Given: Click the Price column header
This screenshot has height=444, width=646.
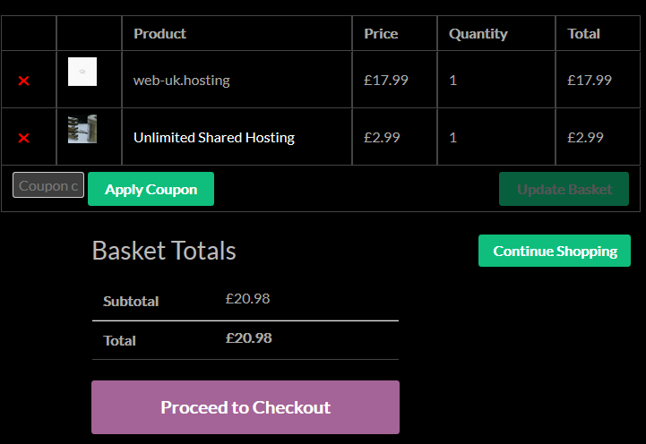Looking at the screenshot, I should click(x=381, y=34).
